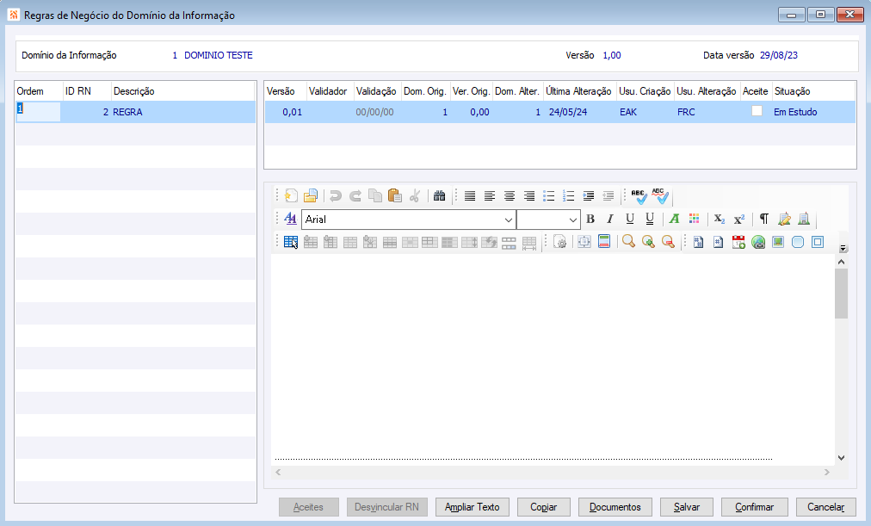Click the horizontal scroll right arrow
Image resolution: width=871 pixels, height=526 pixels.
coord(826,472)
